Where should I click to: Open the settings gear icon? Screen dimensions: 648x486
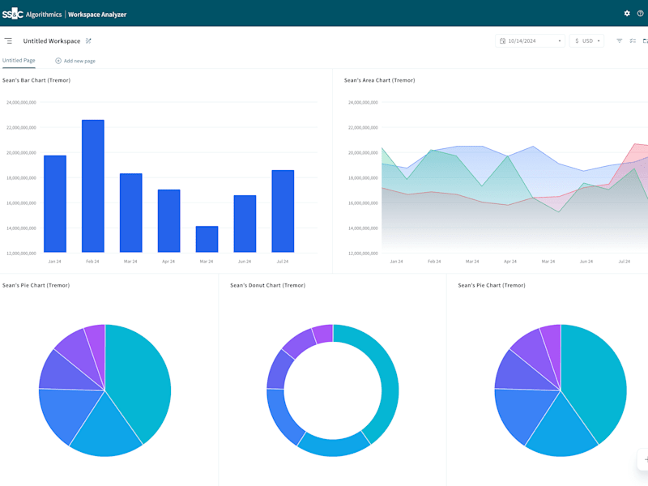(627, 14)
